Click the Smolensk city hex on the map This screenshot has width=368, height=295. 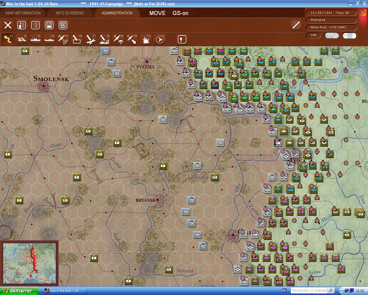click(44, 86)
